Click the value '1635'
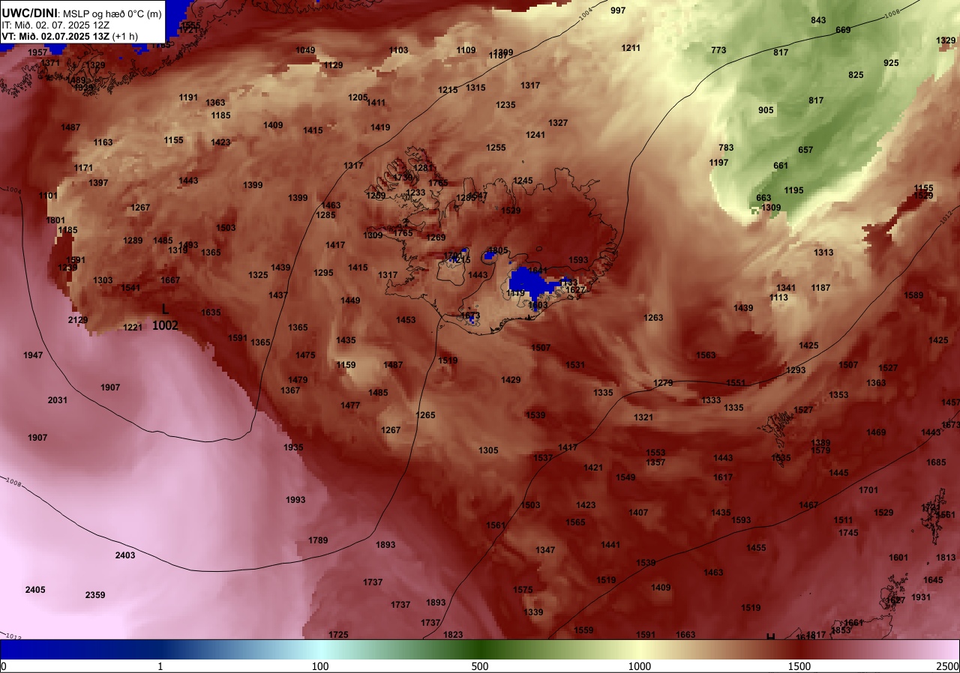The image size is (960, 673). click(x=211, y=313)
